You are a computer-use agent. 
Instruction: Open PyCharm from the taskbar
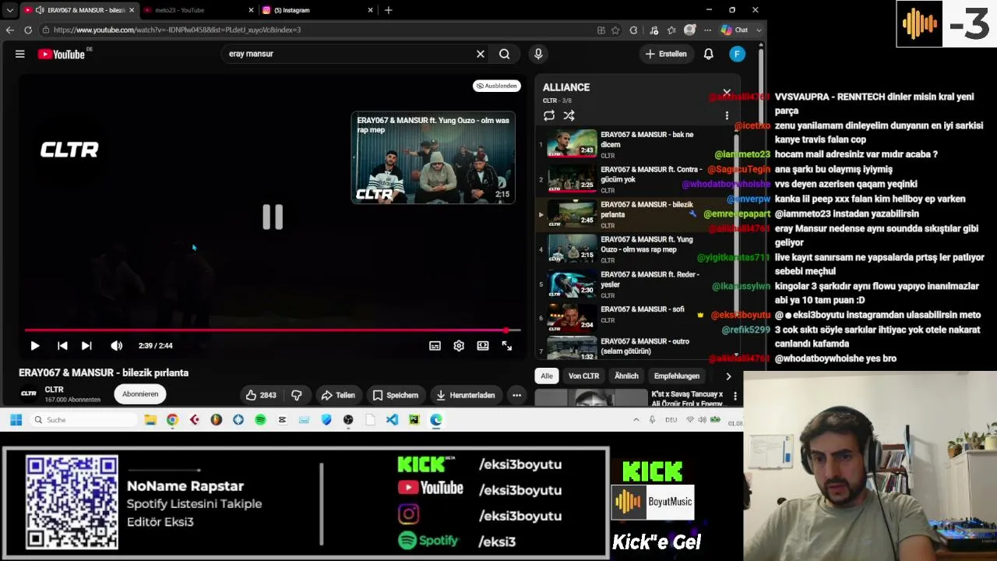tap(414, 420)
